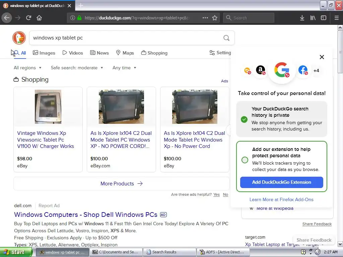Viewport: 343px width, 257px height.
Task: Answer Yes to ads helpful question
Action: point(216,194)
